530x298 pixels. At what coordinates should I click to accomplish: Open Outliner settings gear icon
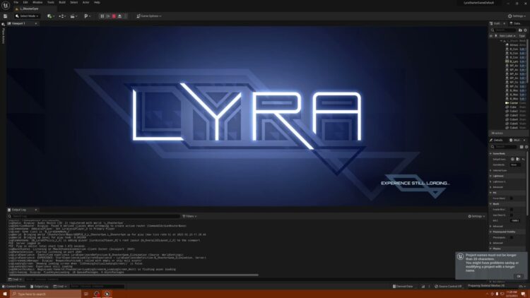[x=525, y=30]
